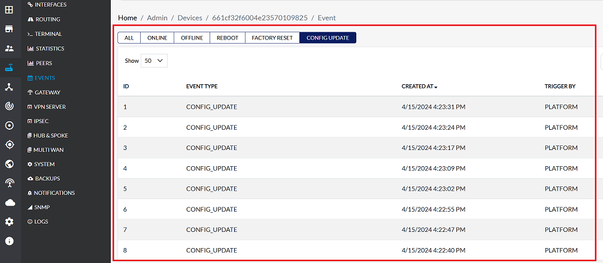This screenshot has width=603, height=263.
Task: Open System section
Action: 41,164
